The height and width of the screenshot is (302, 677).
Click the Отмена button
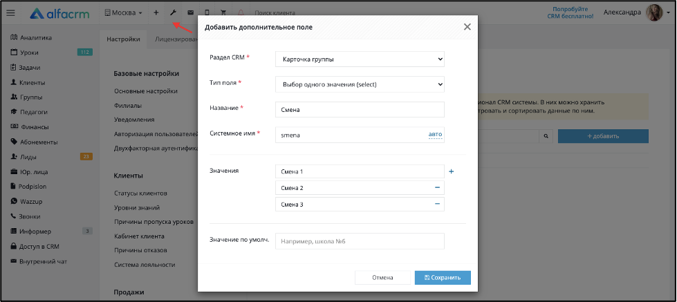382,277
